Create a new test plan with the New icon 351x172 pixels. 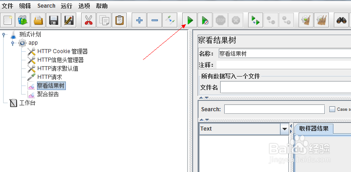[x=8, y=20]
